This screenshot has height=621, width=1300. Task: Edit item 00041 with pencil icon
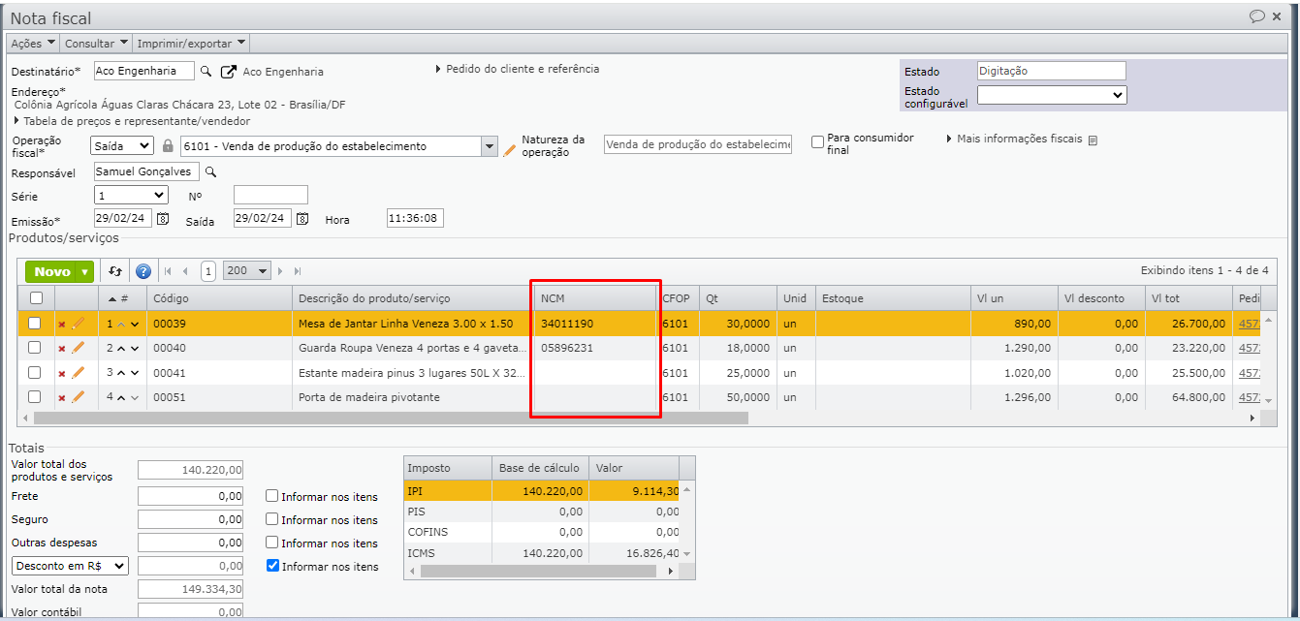(79, 372)
